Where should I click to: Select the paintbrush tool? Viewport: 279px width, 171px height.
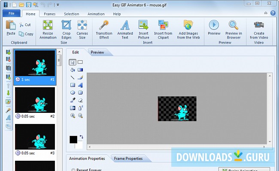tap(80, 77)
